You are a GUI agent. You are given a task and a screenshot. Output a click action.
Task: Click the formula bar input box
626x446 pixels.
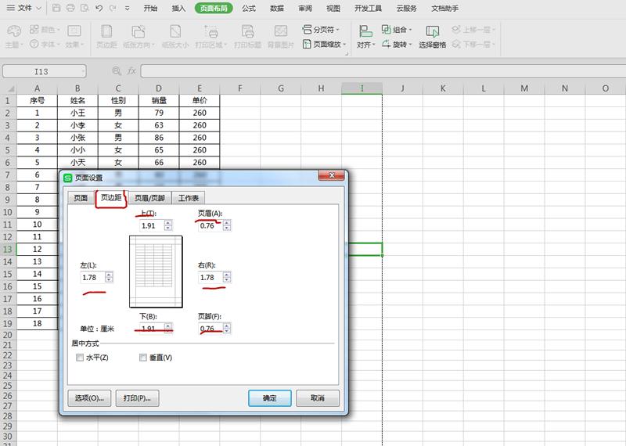pyautogui.click(x=383, y=71)
